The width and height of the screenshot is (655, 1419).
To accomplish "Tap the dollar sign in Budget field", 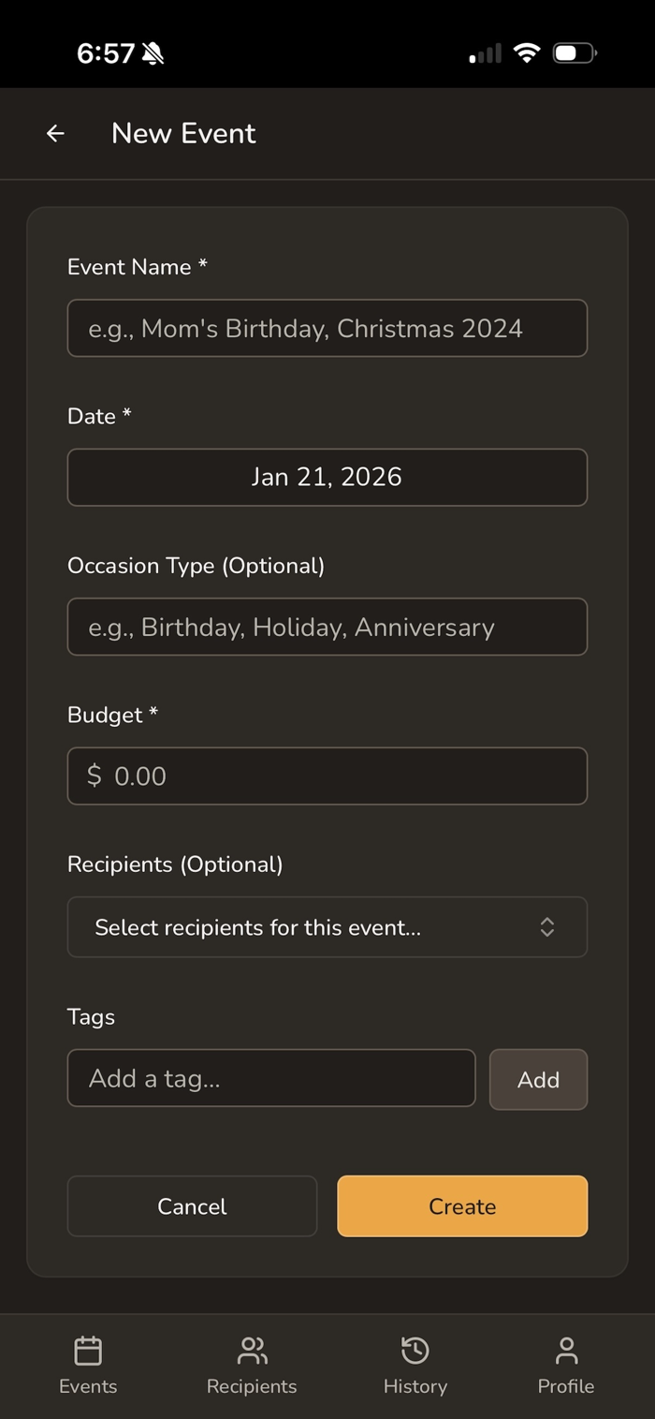I will pyautogui.click(x=94, y=776).
